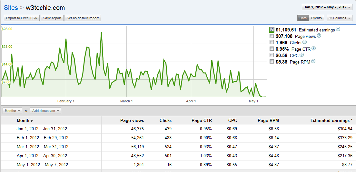The width and height of the screenshot is (356, 172).
Task: Click Export to Excel CSV button
Action: click(x=22, y=18)
